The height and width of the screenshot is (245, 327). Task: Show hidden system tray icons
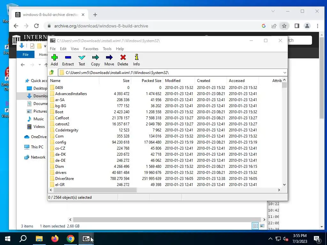click(270, 239)
